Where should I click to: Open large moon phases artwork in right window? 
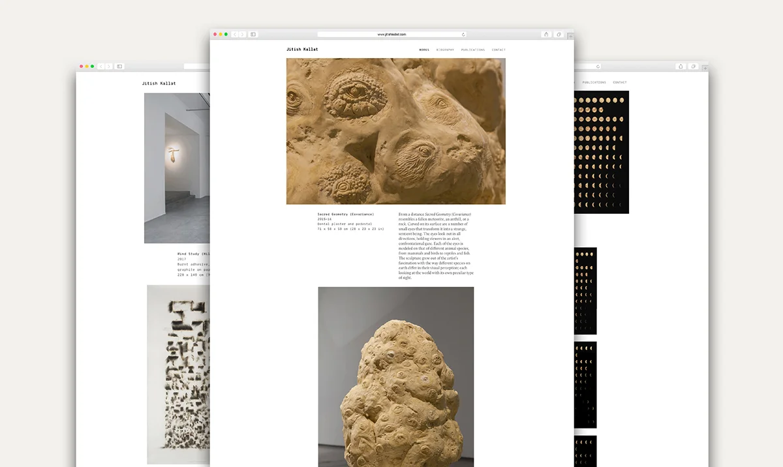coord(602,152)
